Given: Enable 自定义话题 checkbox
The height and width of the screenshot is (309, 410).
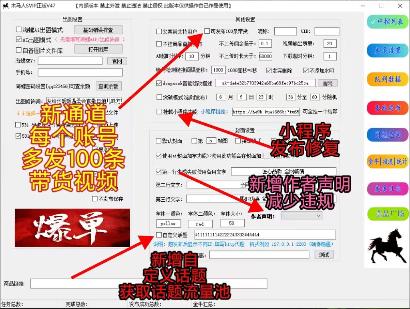Looking at the screenshot, I should coord(159,235).
